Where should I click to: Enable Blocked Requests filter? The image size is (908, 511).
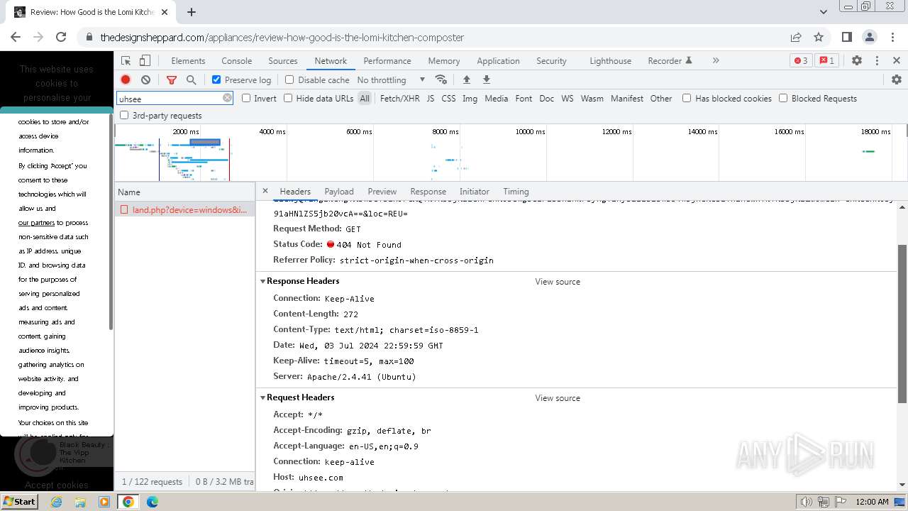pos(783,98)
